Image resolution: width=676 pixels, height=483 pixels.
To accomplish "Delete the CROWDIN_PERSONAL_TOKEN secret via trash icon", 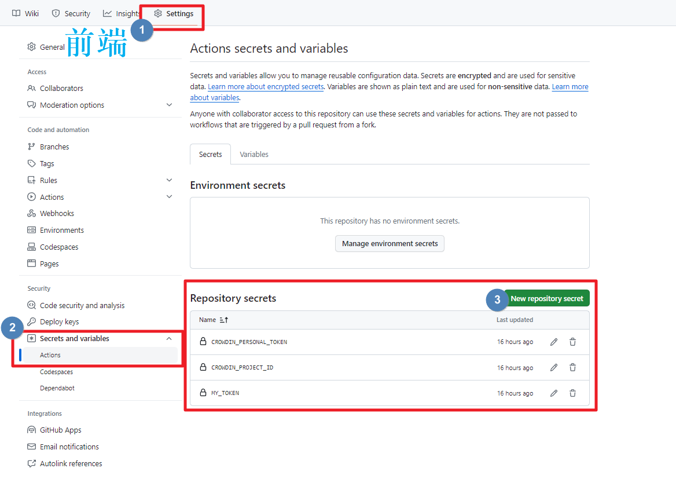I will click(x=572, y=342).
